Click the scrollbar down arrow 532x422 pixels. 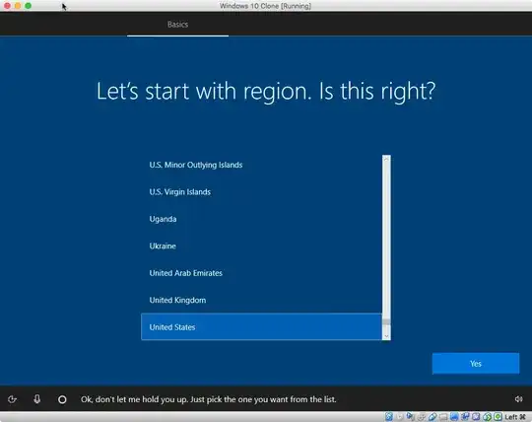click(386, 336)
